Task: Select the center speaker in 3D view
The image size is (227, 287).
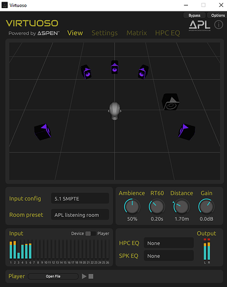Action: click(114, 67)
